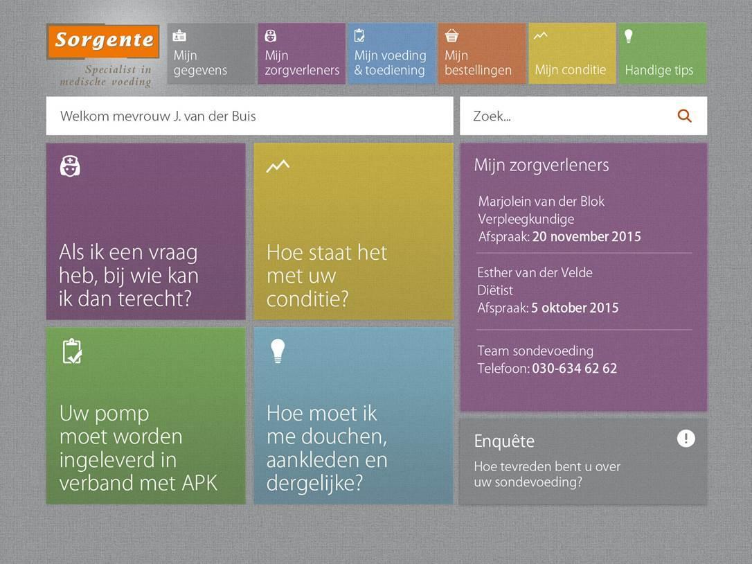Click the basket icon in Mijn bestellingen
752x564 pixels.
[x=451, y=35]
